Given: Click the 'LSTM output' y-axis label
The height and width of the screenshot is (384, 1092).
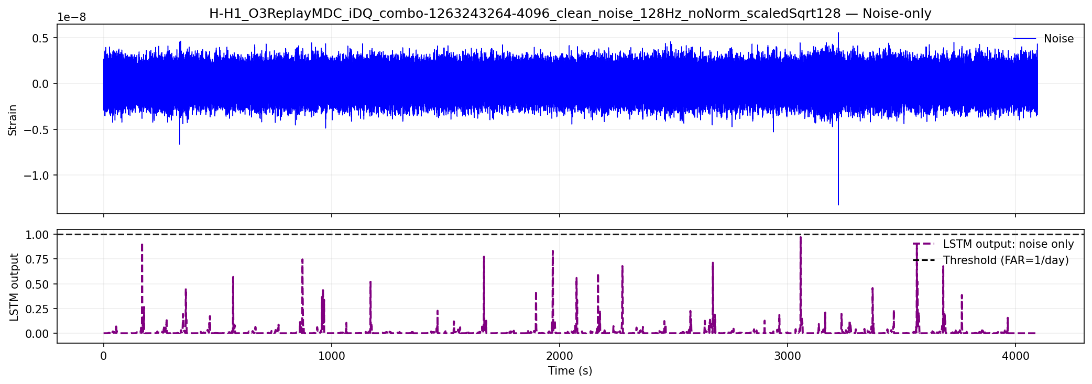Looking at the screenshot, I should pos(14,287).
